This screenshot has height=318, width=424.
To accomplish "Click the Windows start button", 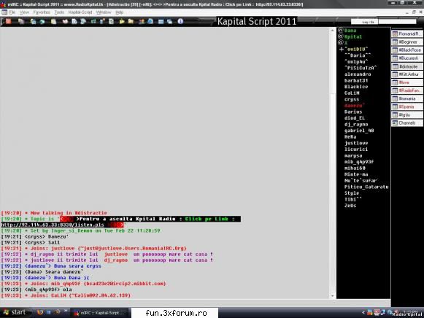I will coord(15,312).
